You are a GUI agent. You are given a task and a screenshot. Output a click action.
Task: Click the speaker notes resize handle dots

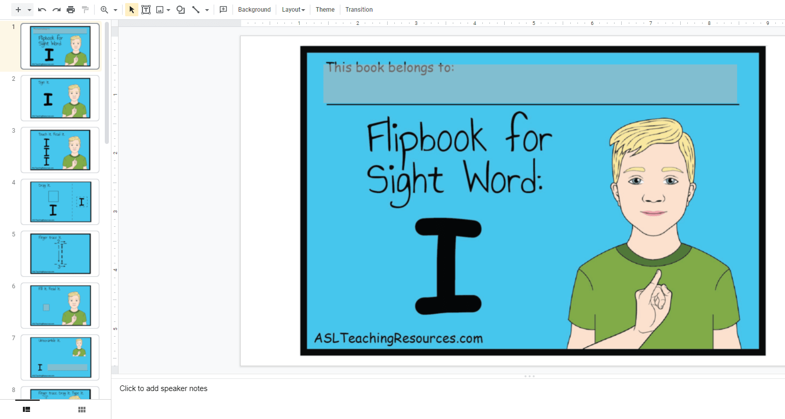(530, 376)
